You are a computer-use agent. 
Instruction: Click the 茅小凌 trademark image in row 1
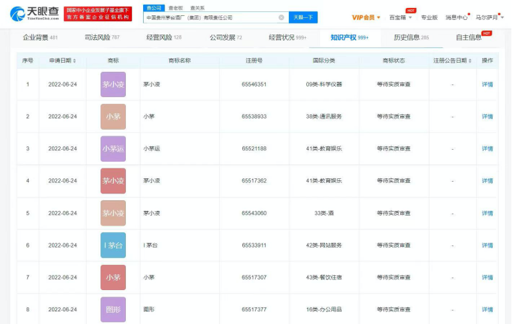point(113,84)
